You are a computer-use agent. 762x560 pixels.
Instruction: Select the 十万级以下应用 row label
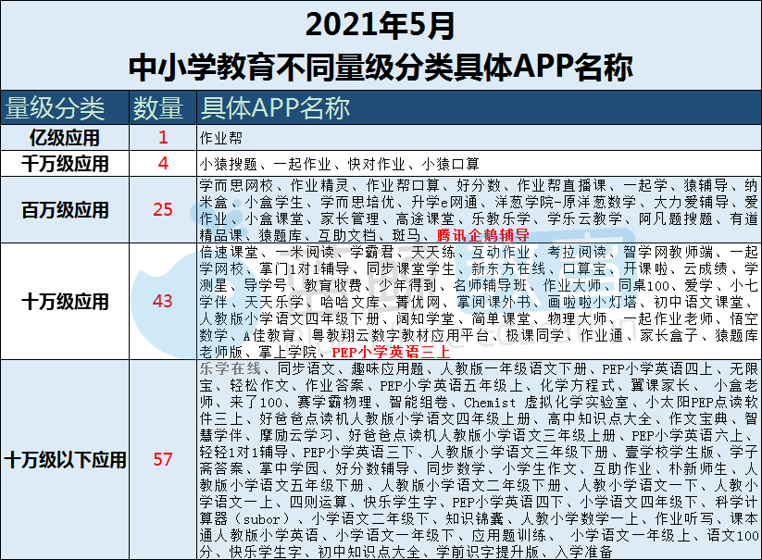tap(65, 459)
